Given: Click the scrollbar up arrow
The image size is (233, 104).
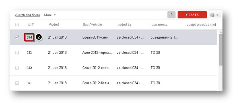Looking at the screenshot, I should (x=221, y=32).
